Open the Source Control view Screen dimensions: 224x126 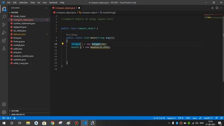(x=4, y=25)
